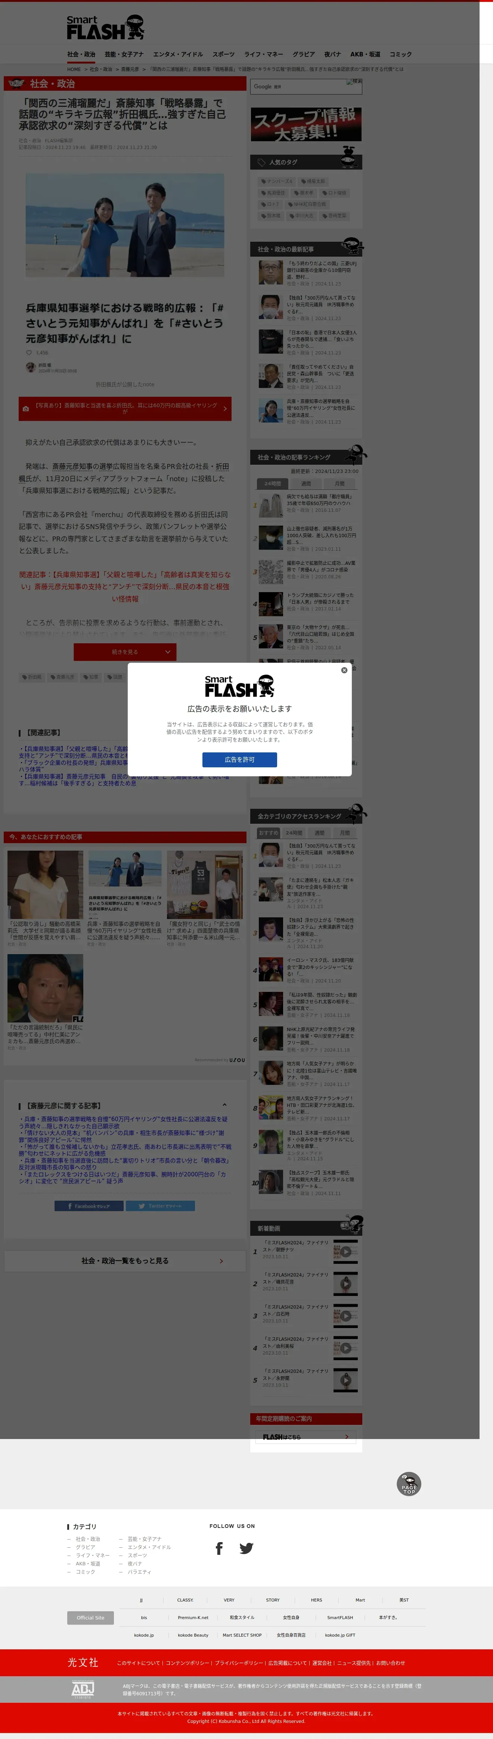Open the 芸能・女子アナ navigation menu item
The image size is (493, 1739).
(124, 54)
